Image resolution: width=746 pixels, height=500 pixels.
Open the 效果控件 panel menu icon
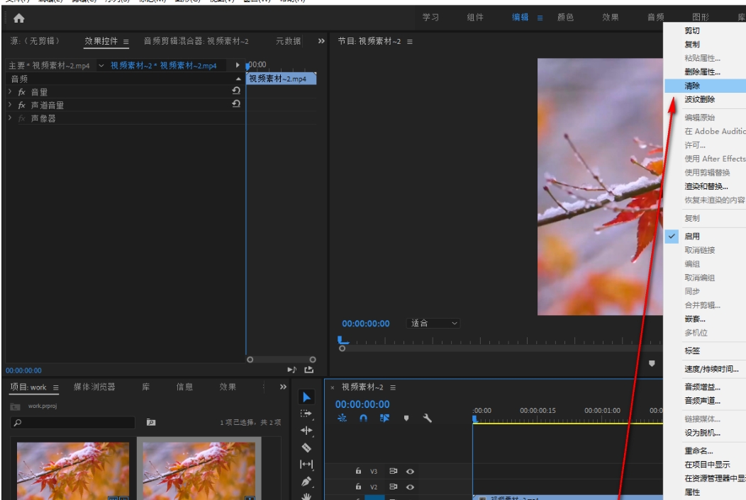(126, 42)
